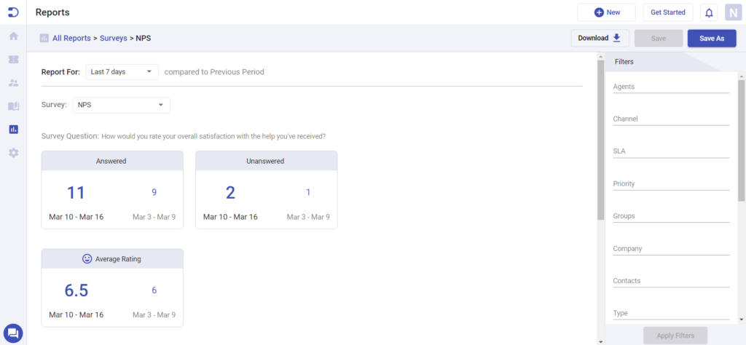Click the report icon beside All Reports
Viewport: 746px width, 345px height.
coord(44,38)
